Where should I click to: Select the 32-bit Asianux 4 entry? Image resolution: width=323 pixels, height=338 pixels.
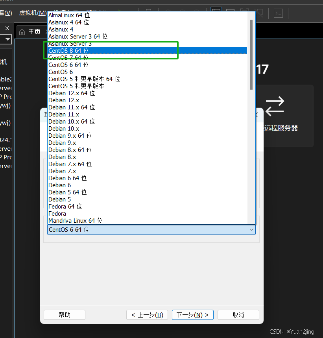coord(148,30)
